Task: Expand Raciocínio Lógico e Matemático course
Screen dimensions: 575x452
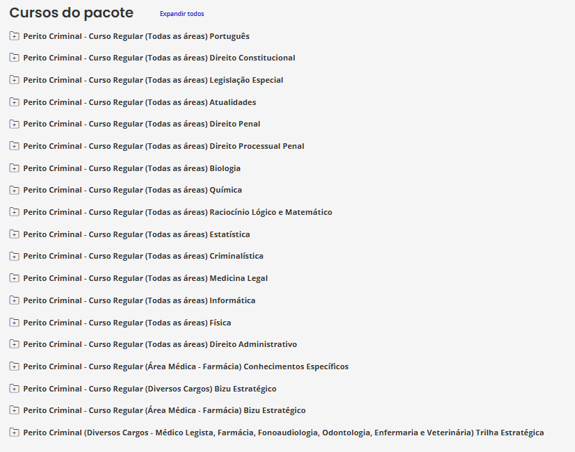Action: click(177, 212)
